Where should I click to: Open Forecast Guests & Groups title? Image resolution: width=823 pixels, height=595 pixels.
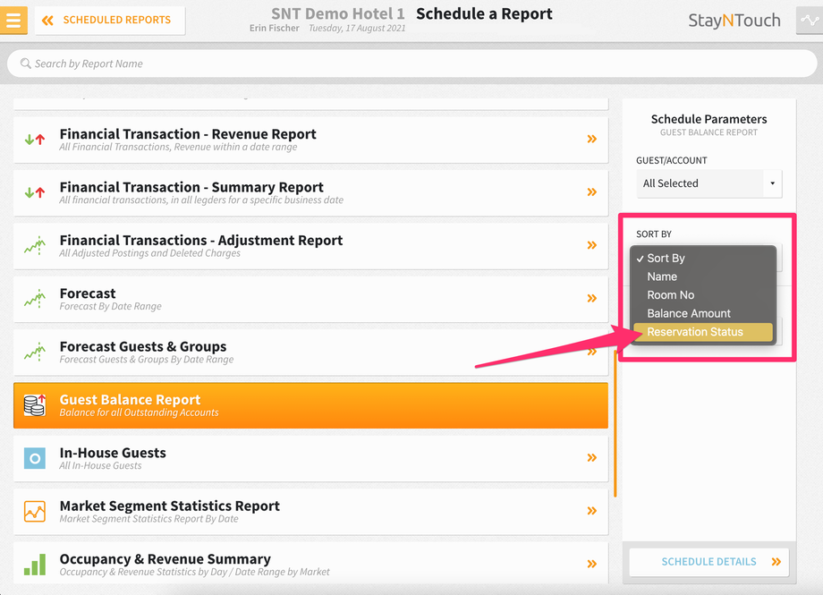pyautogui.click(x=143, y=346)
